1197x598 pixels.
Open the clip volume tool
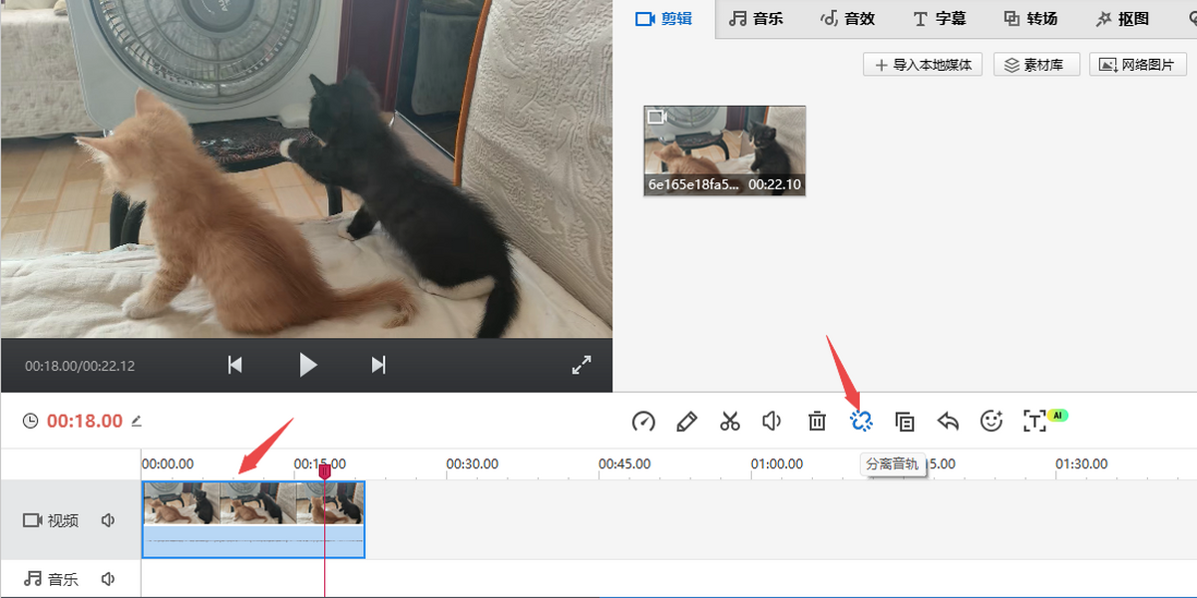pos(772,422)
